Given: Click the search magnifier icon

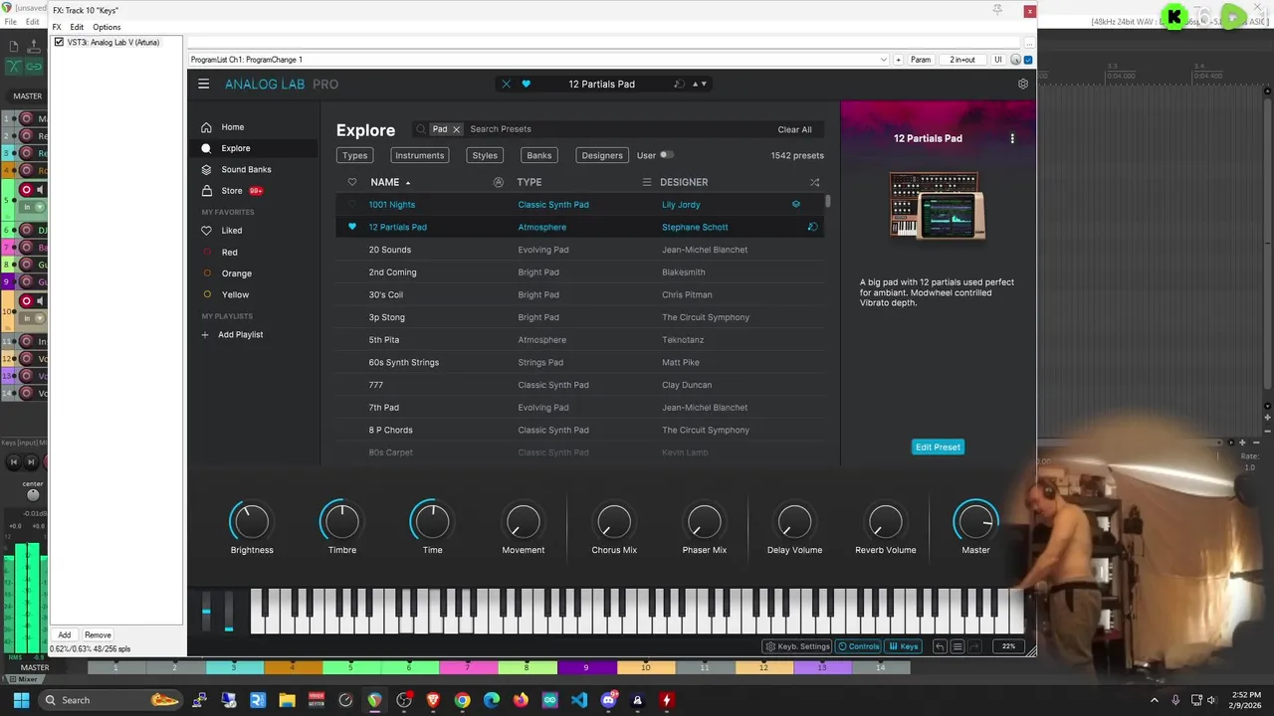Looking at the screenshot, I should click(421, 129).
